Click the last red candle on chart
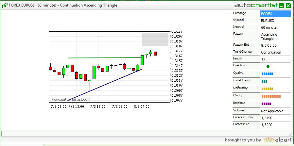The height and width of the screenshot is (146, 294). [x=155, y=54]
